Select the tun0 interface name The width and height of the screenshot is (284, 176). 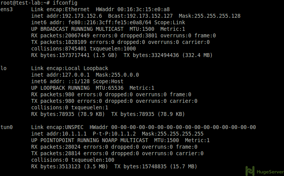click(x=7, y=127)
